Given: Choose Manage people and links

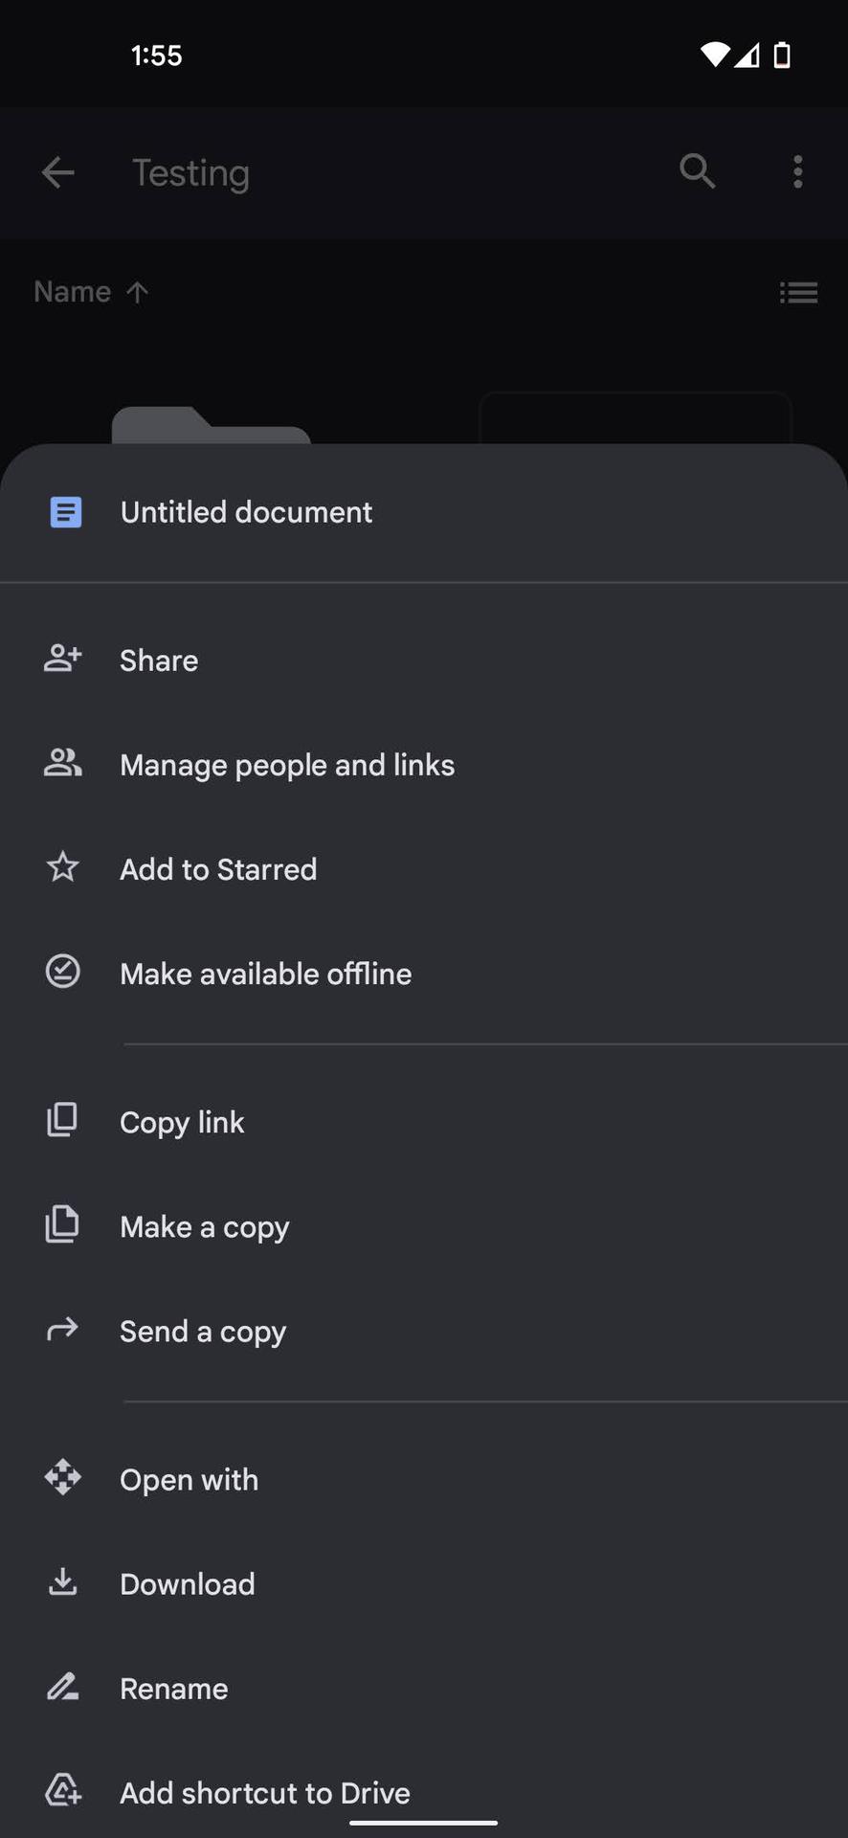Looking at the screenshot, I should tap(287, 765).
